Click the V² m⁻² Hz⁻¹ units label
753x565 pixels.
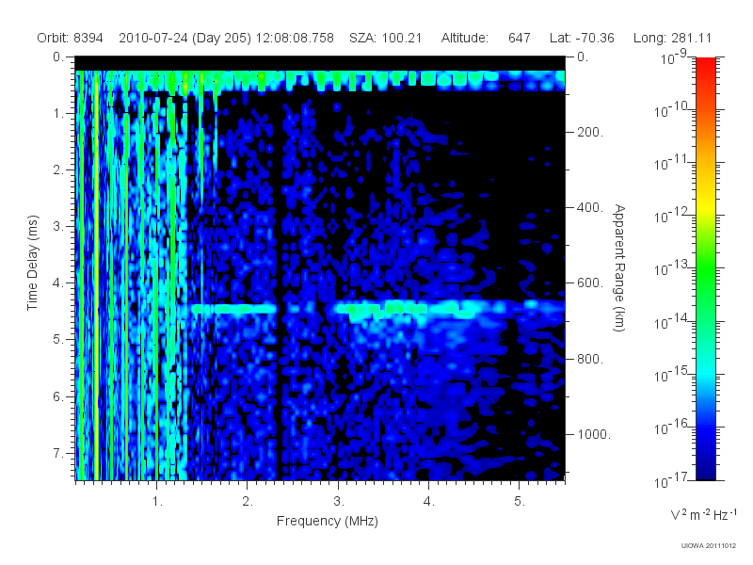tap(703, 514)
